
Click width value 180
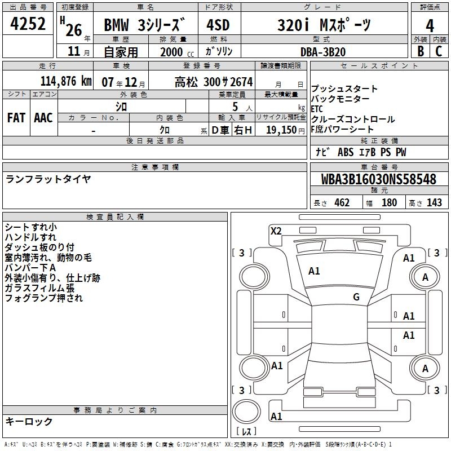tap(389, 202)
